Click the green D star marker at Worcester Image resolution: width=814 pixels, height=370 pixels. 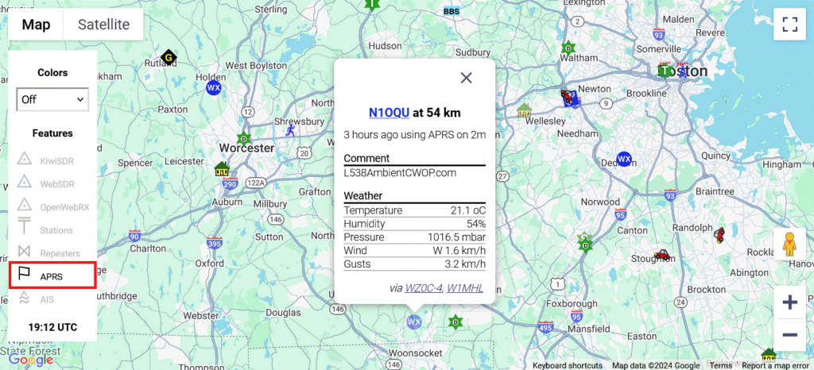click(244, 139)
